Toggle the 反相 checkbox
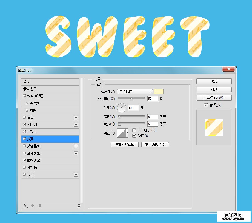The image size is (252, 223). coord(134,136)
